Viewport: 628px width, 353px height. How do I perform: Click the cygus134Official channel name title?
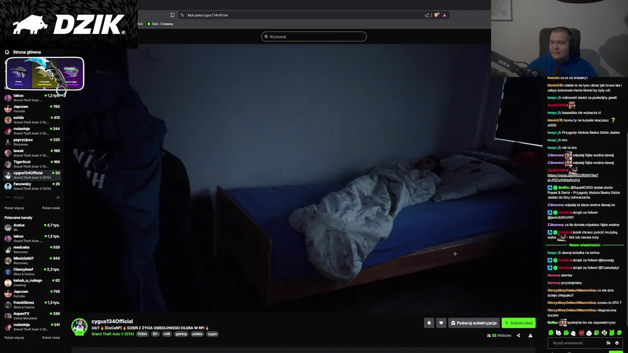112,321
